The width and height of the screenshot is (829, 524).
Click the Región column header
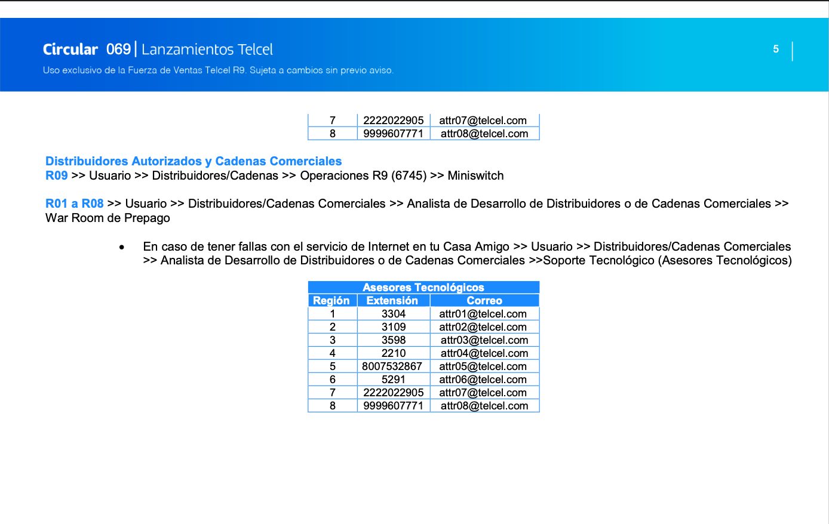[331, 301]
